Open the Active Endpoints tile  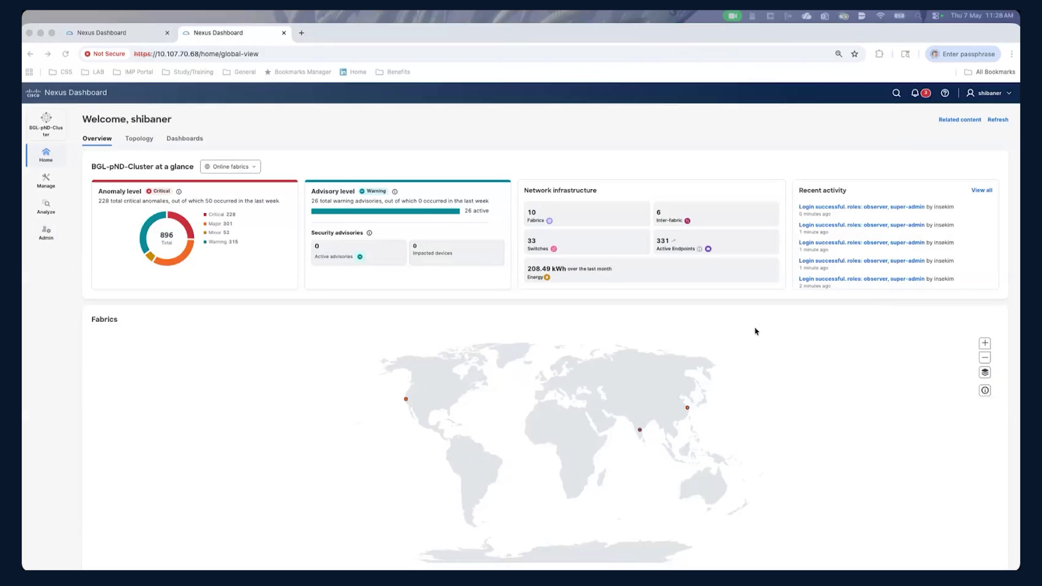click(x=716, y=242)
